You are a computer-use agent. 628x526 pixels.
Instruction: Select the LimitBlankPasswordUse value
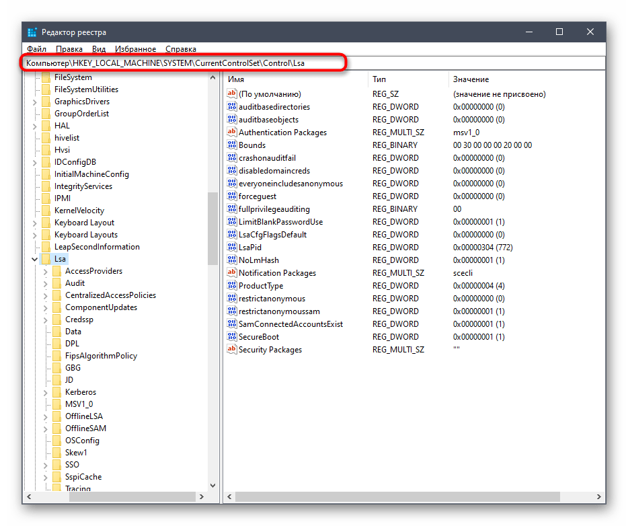pyautogui.click(x=280, y=222)
